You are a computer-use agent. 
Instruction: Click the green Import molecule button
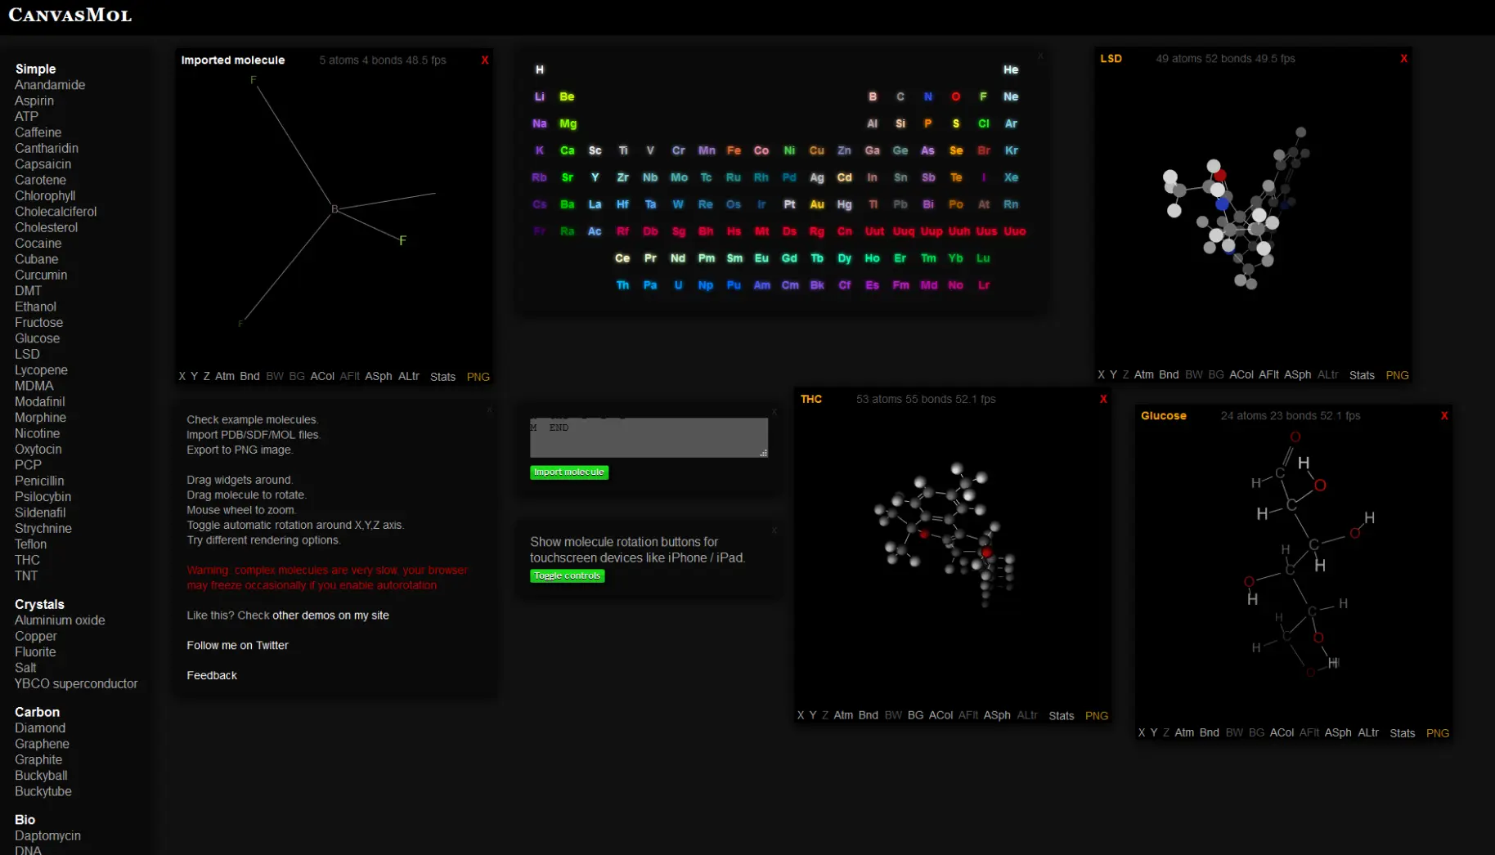[569, 472]
